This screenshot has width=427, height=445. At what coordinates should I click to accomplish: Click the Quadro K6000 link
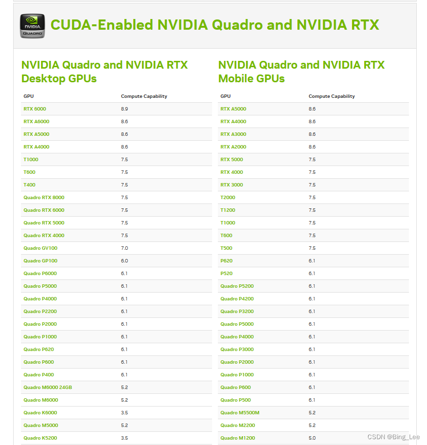[x=40, y=413]
